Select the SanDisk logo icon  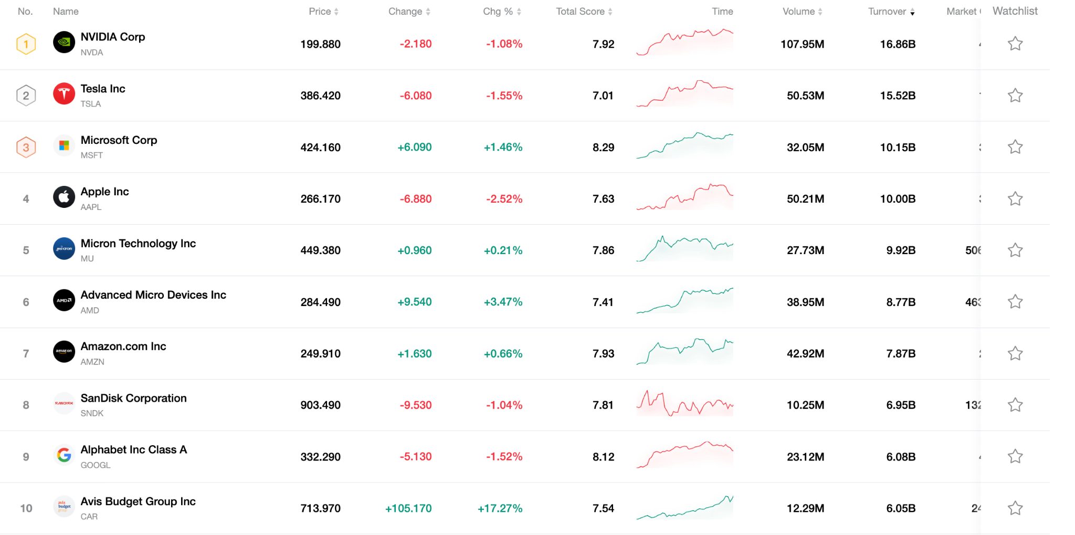click(x=64, y=404)
